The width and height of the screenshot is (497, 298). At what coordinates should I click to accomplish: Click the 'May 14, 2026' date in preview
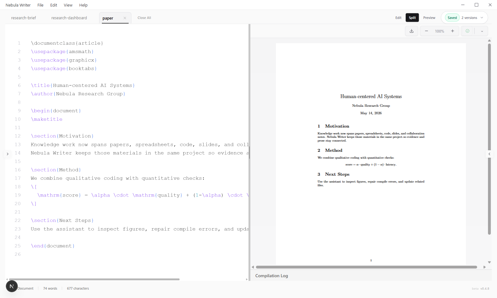coord(371,113)
